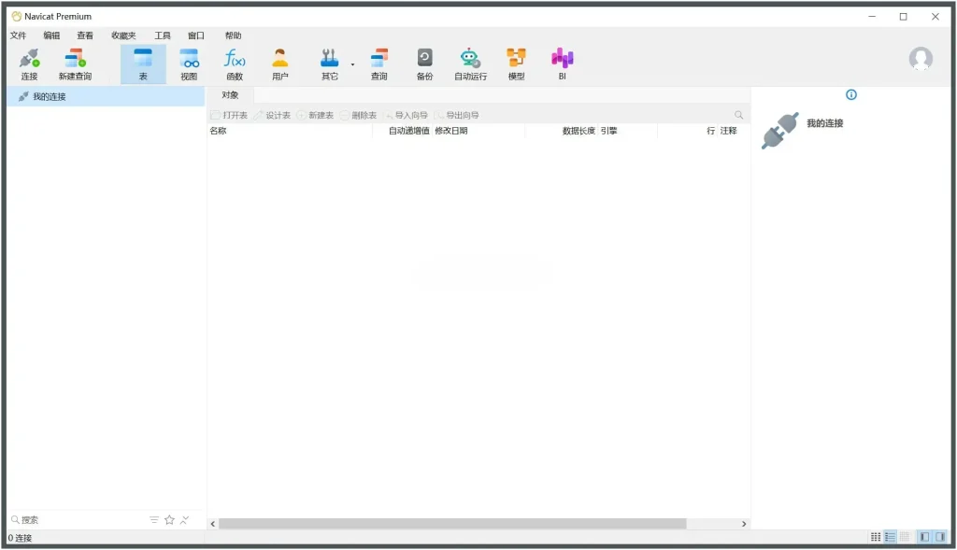Open the 查询 (Query) toolbar icon
957x550 pixels.
pos(379,64)
